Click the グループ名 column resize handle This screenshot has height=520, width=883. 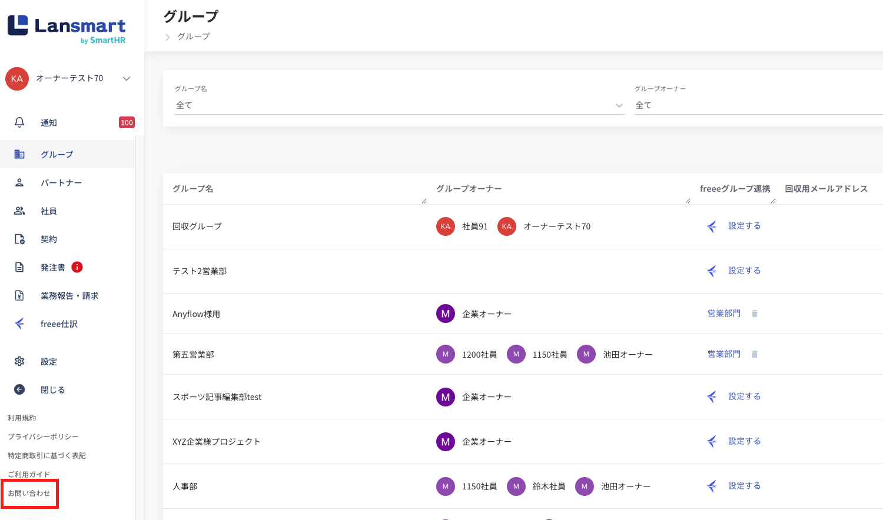(424, 201)
